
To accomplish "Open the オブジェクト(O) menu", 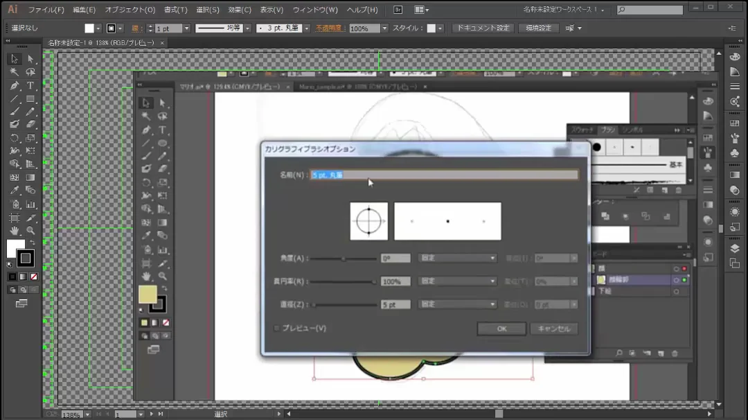I will pyautogui.click(x=130, y=10).
